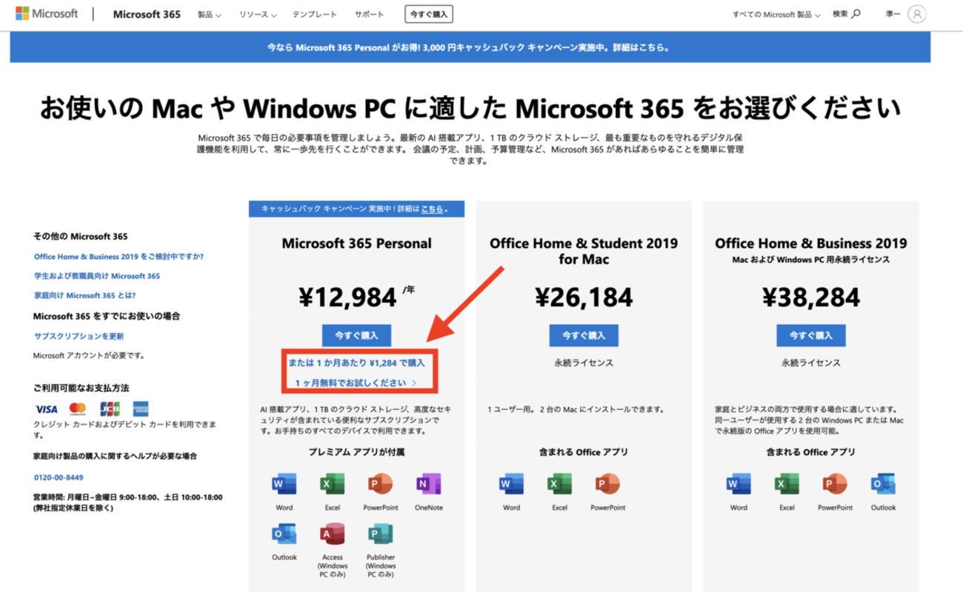
Task: Open the サポート menu item
Action: coord(369,14)
